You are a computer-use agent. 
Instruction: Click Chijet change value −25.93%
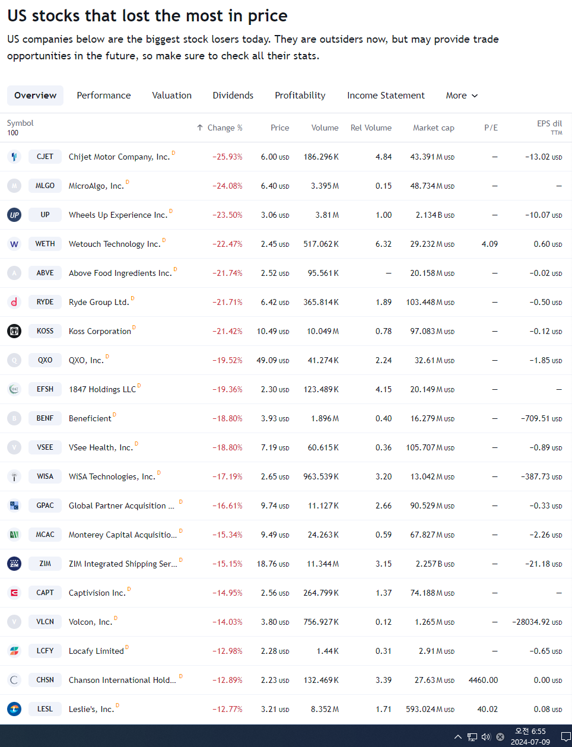pos(227,157)
